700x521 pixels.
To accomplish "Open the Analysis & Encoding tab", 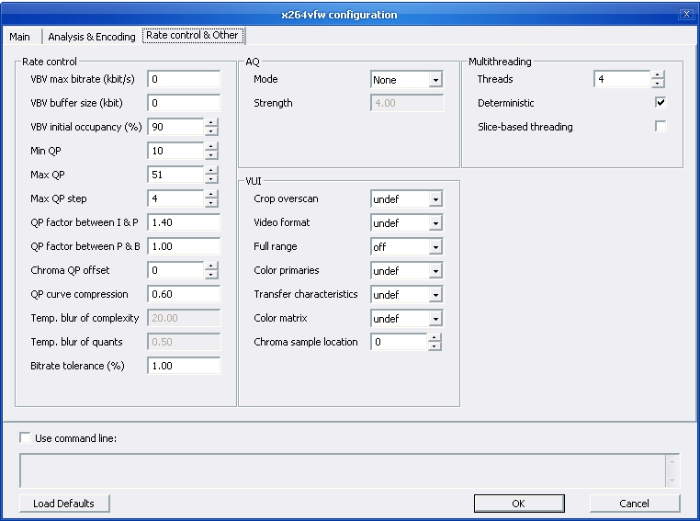I will pyautogui.click(x=91, y=37).
